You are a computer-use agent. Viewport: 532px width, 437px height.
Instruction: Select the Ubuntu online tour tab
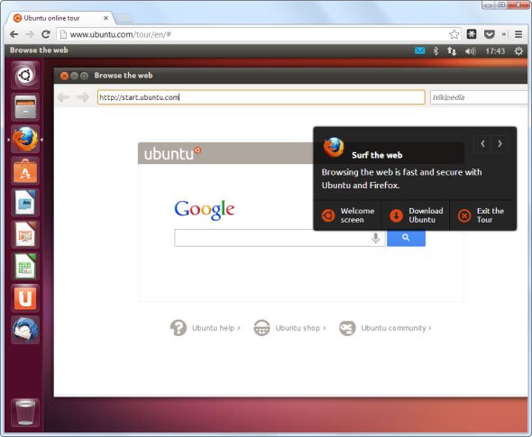[60, 18]
